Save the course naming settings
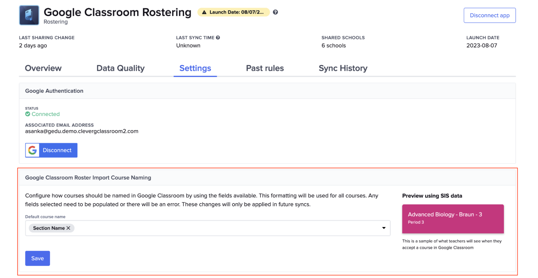538x278 pixels. point(37,258)
